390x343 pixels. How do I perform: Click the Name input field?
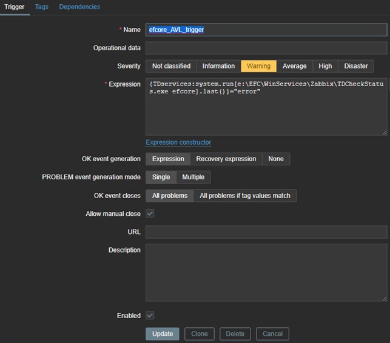(266, 30)
